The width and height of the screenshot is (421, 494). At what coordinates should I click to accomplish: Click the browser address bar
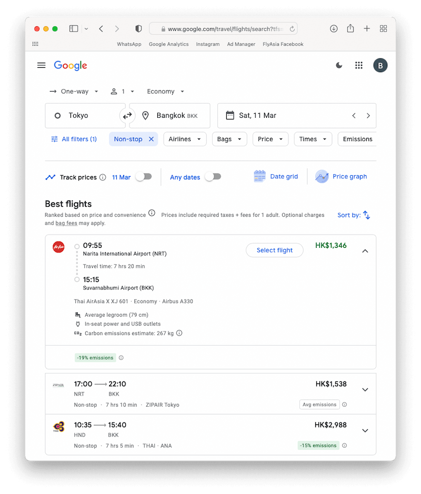pos(223,28)
